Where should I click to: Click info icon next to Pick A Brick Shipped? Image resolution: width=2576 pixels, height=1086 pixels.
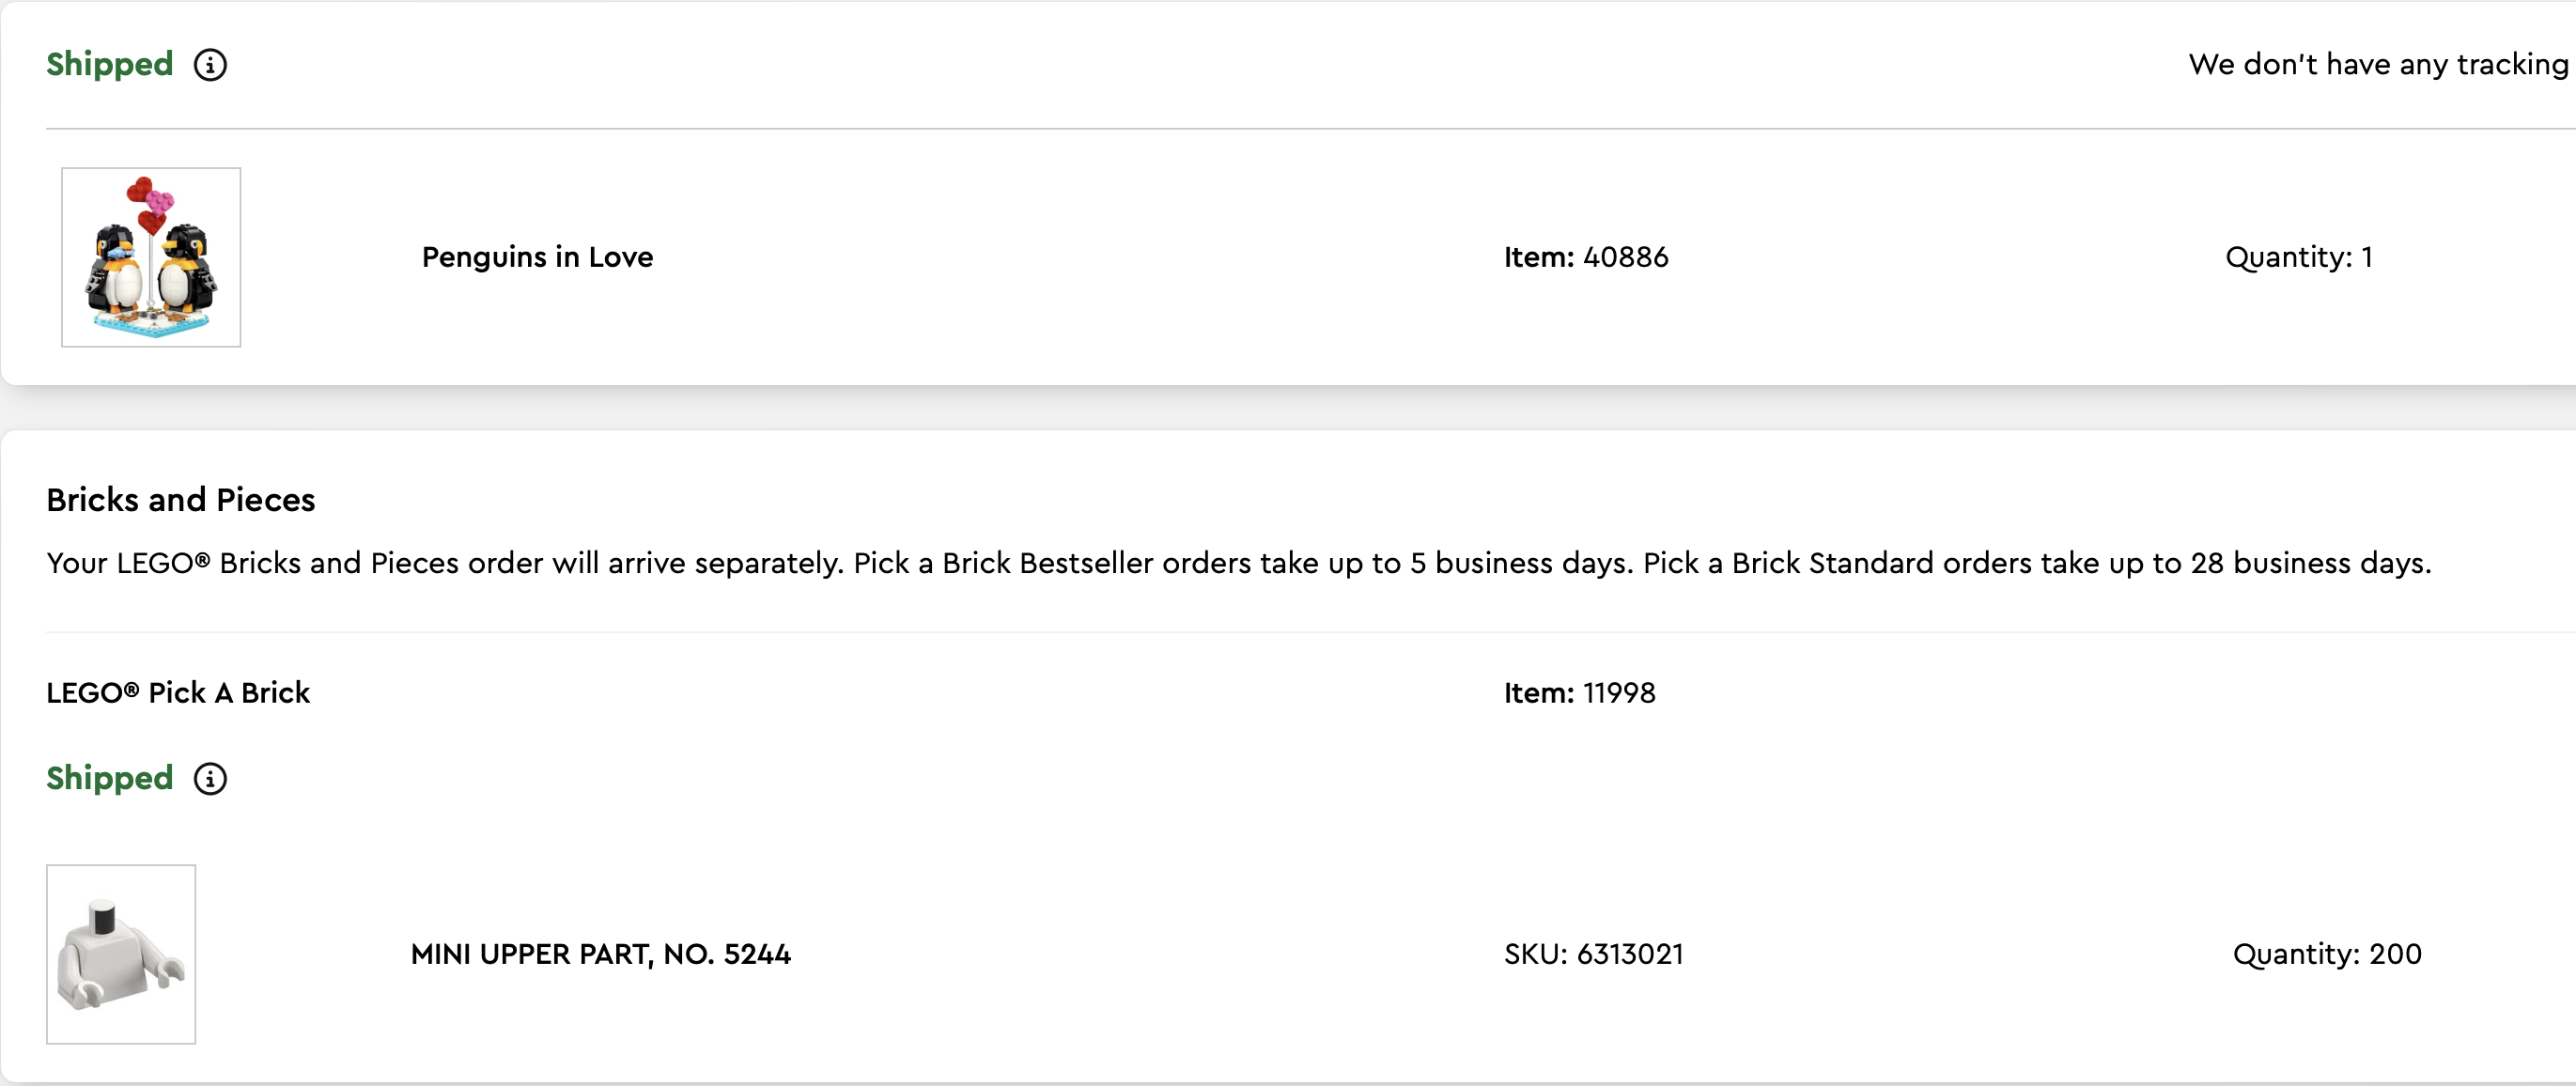coord(210,779)
